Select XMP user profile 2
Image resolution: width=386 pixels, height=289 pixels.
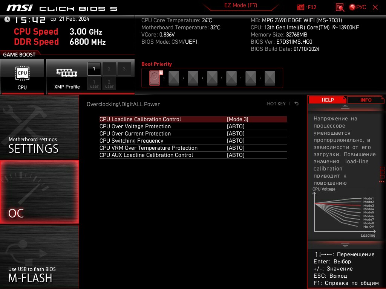(109, 84)
